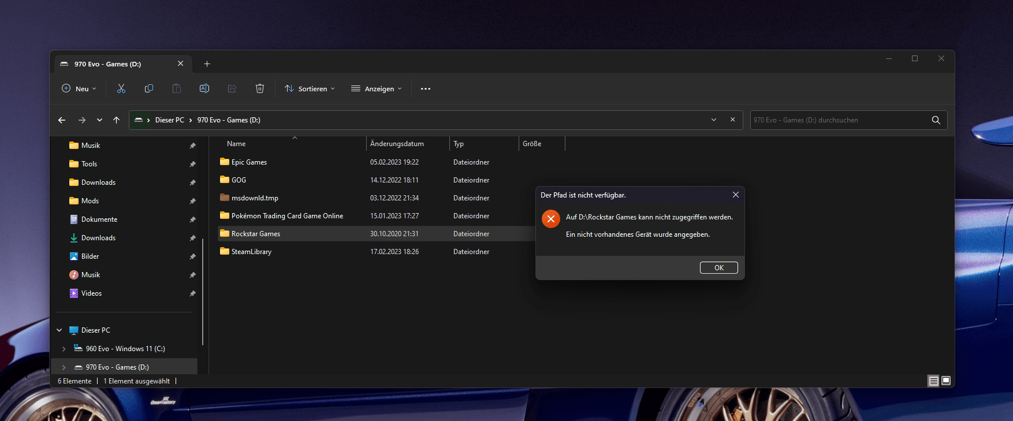Viewport: 1013px width, 421px height.
Task: Add a new tab with plus
Action: point(207,64)
